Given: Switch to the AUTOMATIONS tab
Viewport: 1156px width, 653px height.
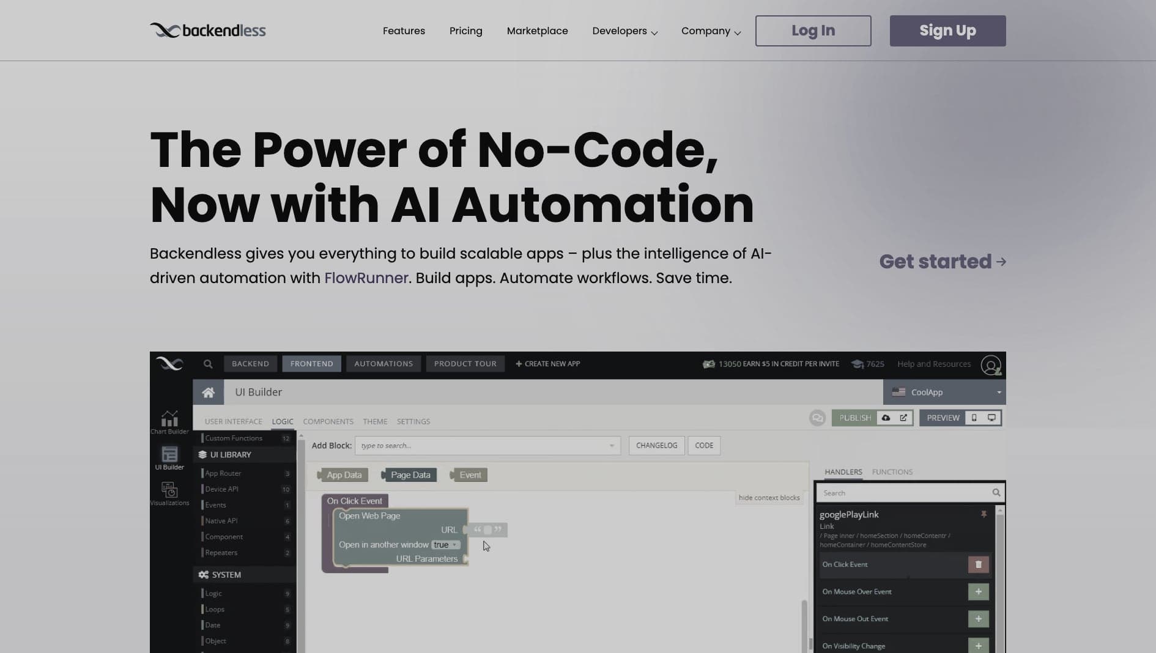Looking at the screenshot, I should 383,364.
